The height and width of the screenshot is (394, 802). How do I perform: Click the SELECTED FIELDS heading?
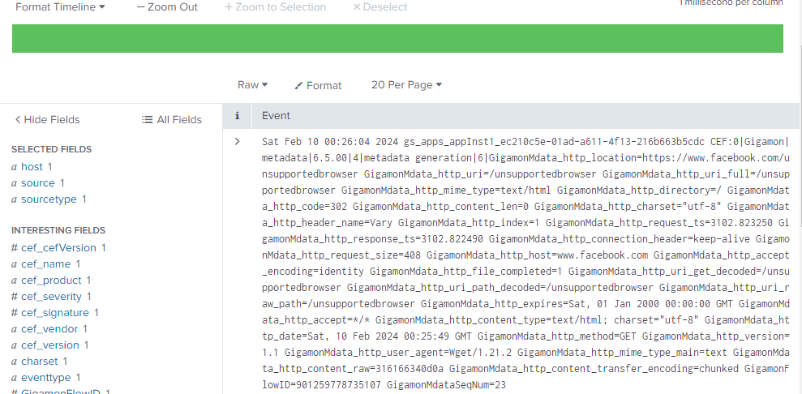click(x=51, y=150)
